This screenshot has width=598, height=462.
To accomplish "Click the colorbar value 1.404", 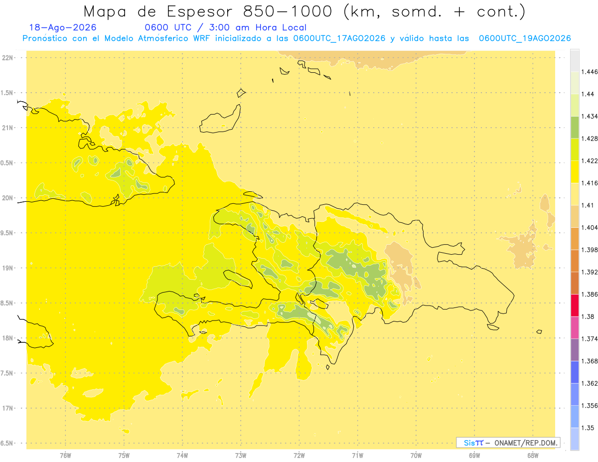I will pos(590,227).
